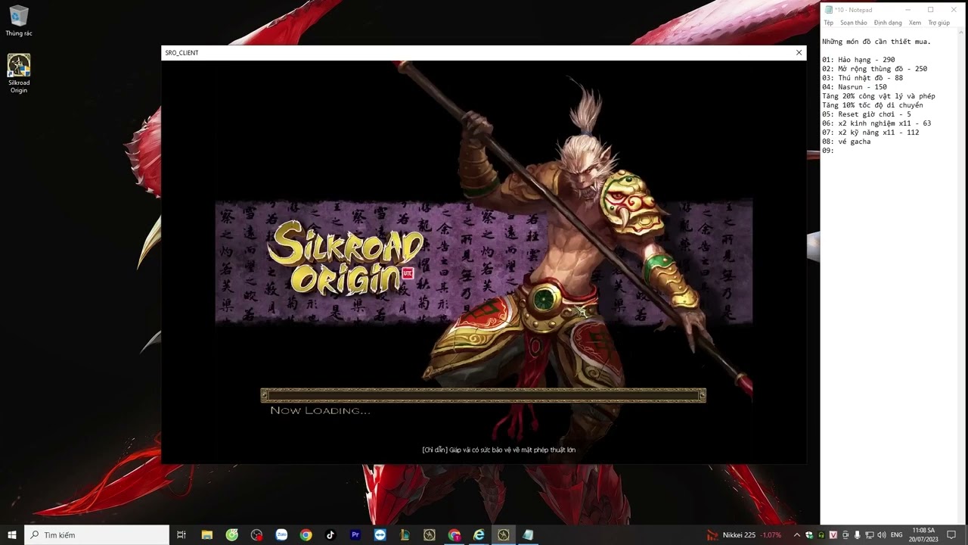This screenshot has width=968, height=545.
Task: Click the Now Loading progress bar
Action: pos(483,395)
